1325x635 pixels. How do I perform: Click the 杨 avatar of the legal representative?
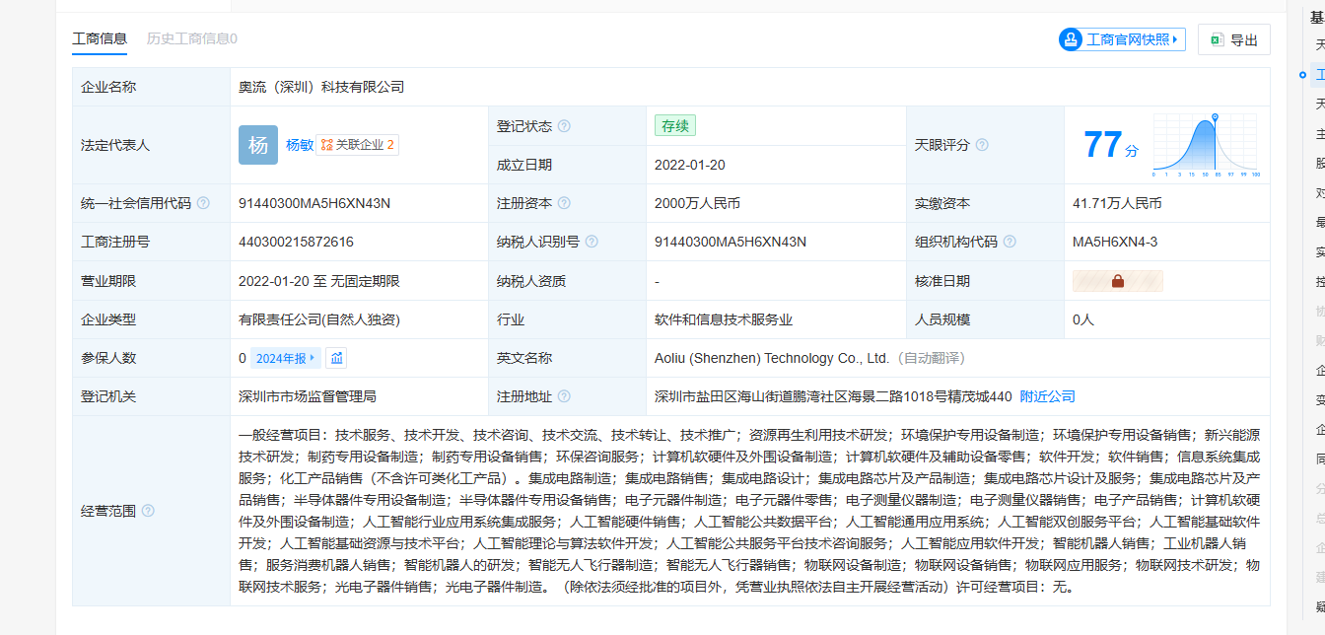point(257,145)
